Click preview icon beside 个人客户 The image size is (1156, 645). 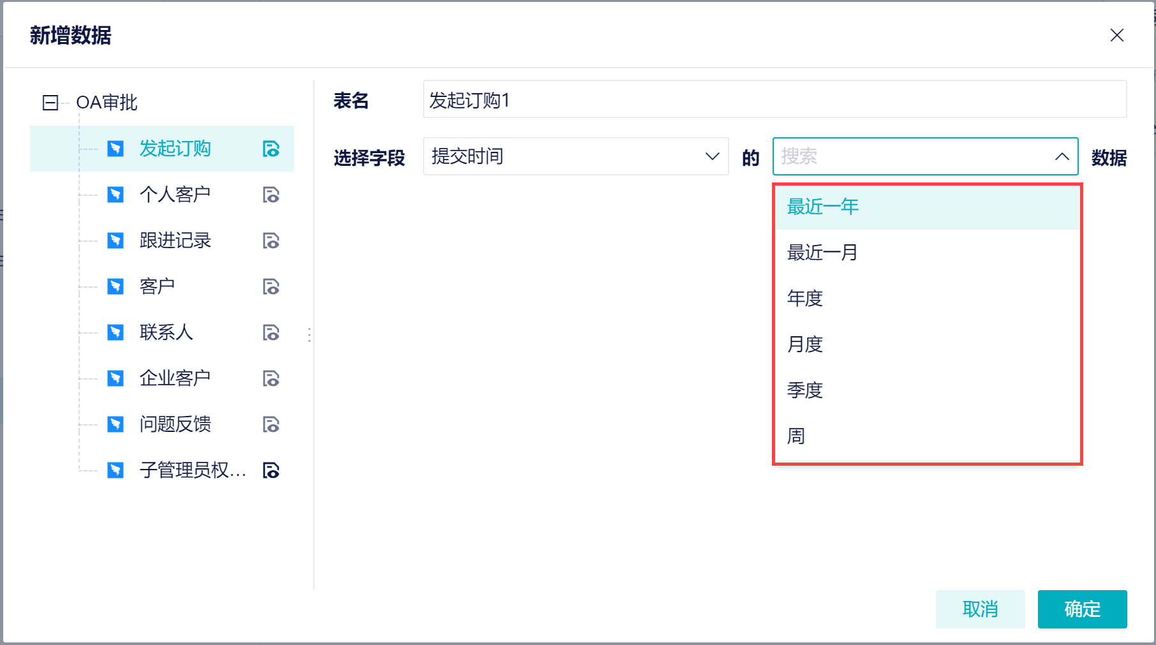coord(271,195)
